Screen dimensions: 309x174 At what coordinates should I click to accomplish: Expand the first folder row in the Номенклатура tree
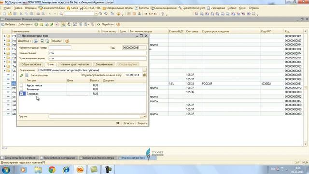tap(5, 36)
